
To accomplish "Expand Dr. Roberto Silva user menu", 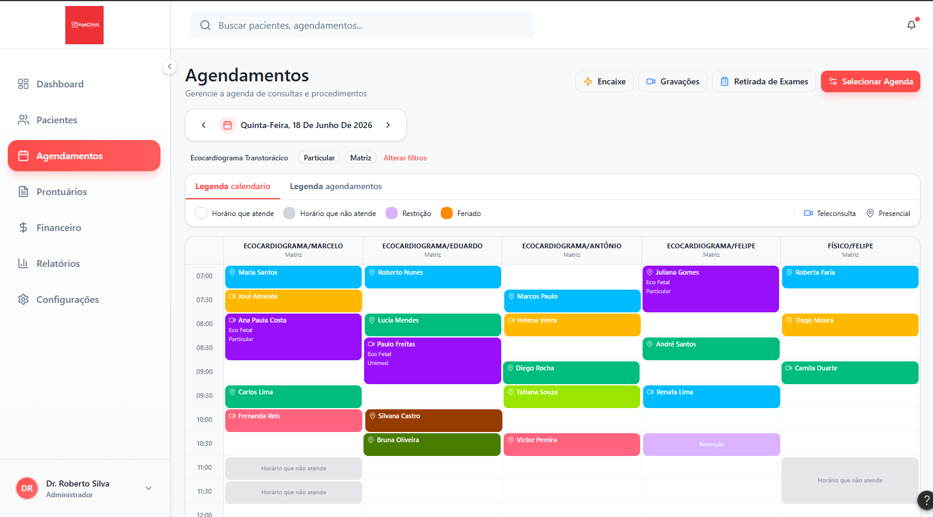I will 149,488.
